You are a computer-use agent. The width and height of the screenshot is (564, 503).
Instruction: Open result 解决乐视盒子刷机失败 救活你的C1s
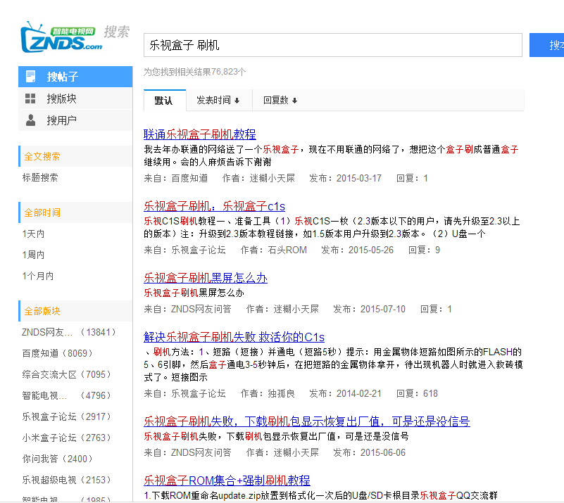[x=234, y=337]
